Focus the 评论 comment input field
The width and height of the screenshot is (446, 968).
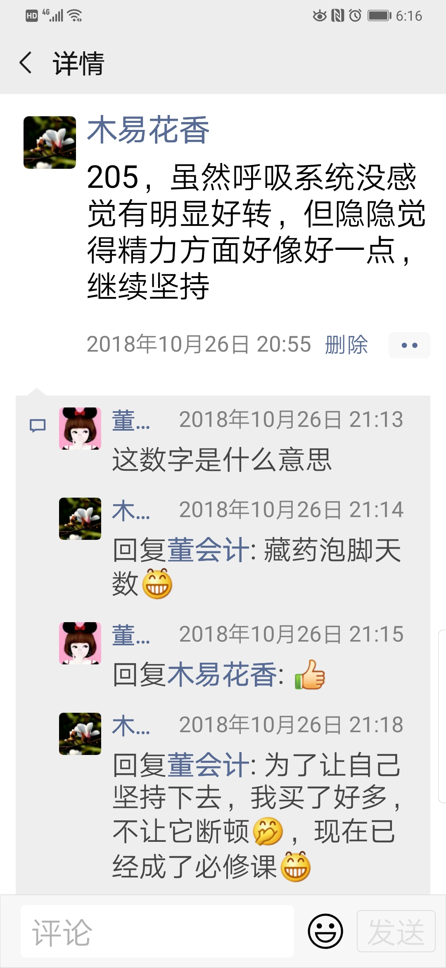pyautogui.click(x=157, y=931)
